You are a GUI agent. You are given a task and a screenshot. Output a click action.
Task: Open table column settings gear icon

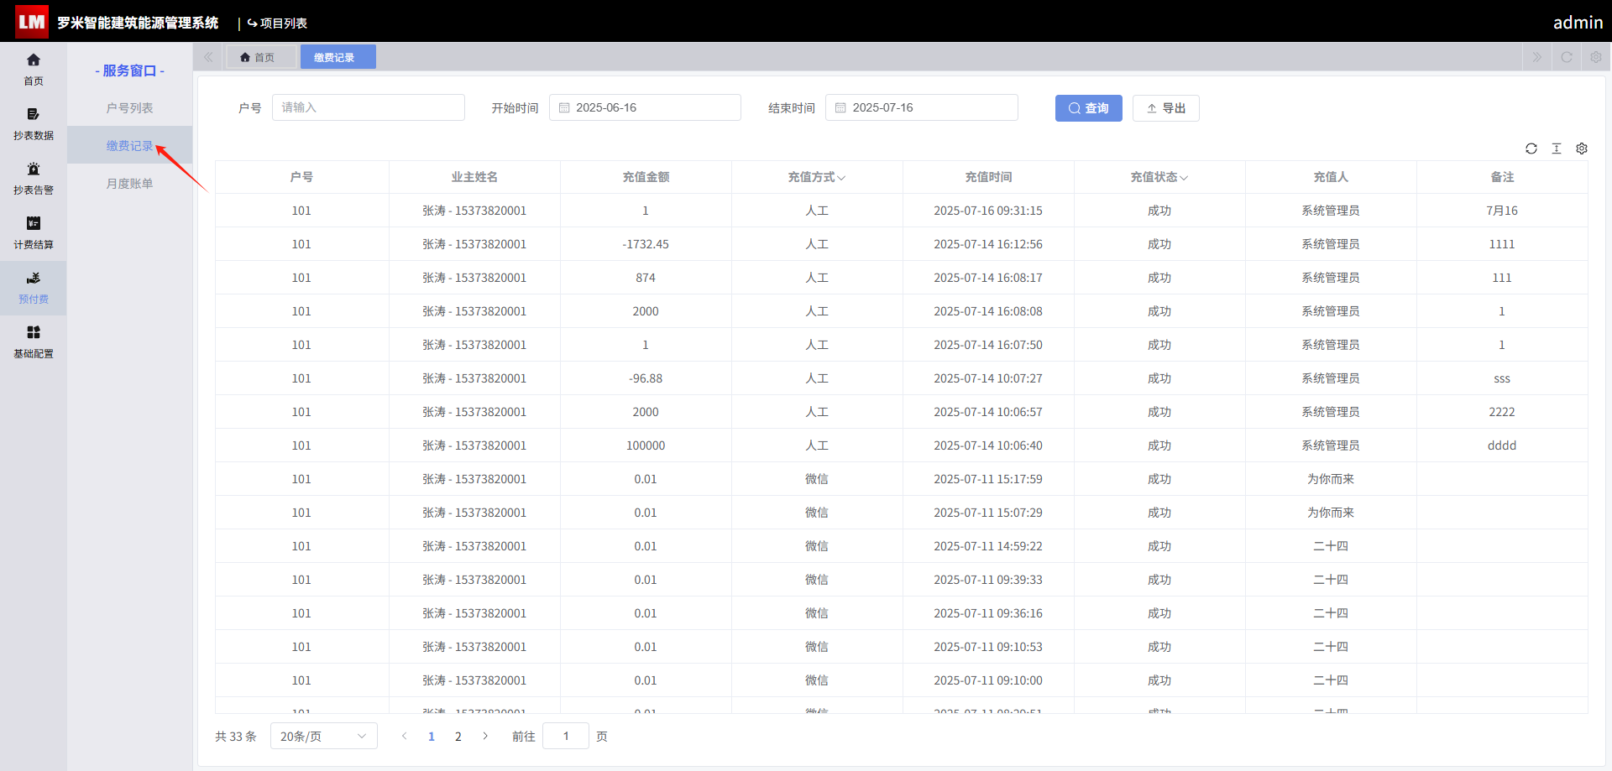1582,148
